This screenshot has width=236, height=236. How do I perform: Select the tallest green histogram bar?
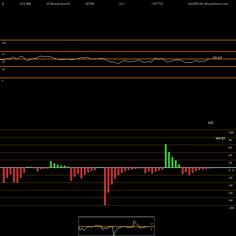tap(166, 156)
